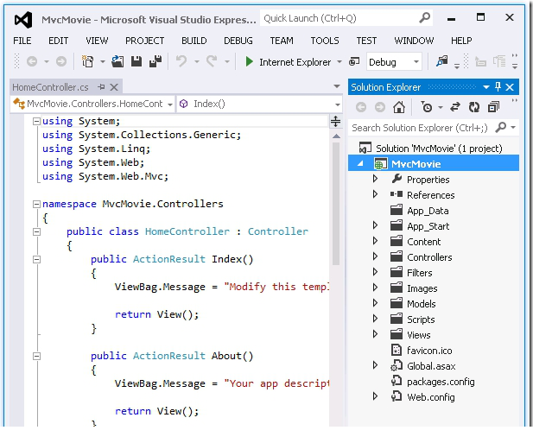Collapse the namespace MvcMovie.Controllers block
The image size is (533, 443).
36,204
